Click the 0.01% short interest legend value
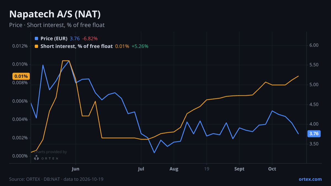The image size is (331, 186). tap(122, 46)
